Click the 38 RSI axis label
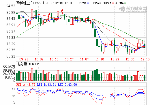 13,96
